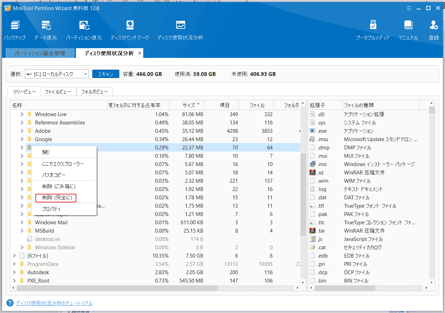Open the [C:] ローカルディスク drive dropdown
The width and height of the screenshot is (445, 313).
pyautogui.click(x=86, y=74)
